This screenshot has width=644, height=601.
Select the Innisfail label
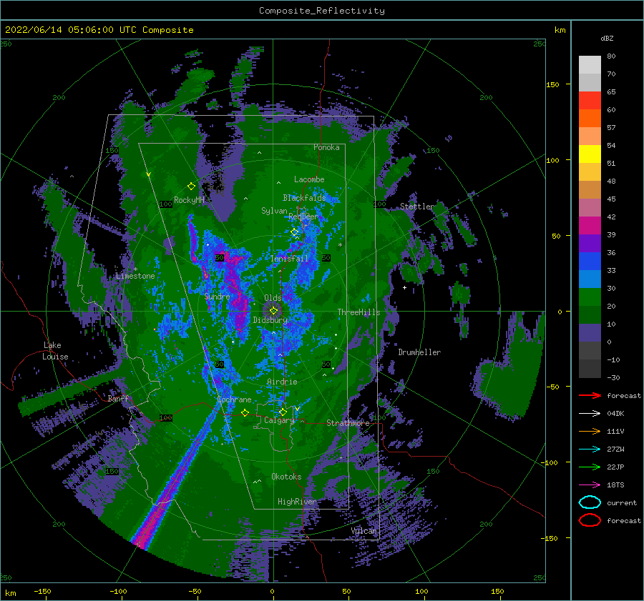click(289, 259)
